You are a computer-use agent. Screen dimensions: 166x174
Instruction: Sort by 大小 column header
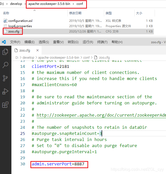tap(139, 13)
